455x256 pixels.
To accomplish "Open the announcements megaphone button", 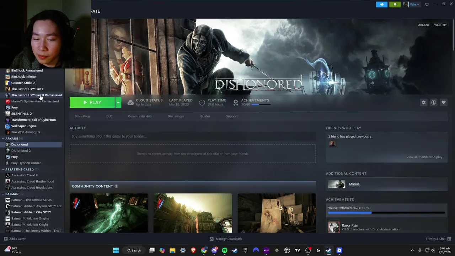I will [x=381, y=4].
